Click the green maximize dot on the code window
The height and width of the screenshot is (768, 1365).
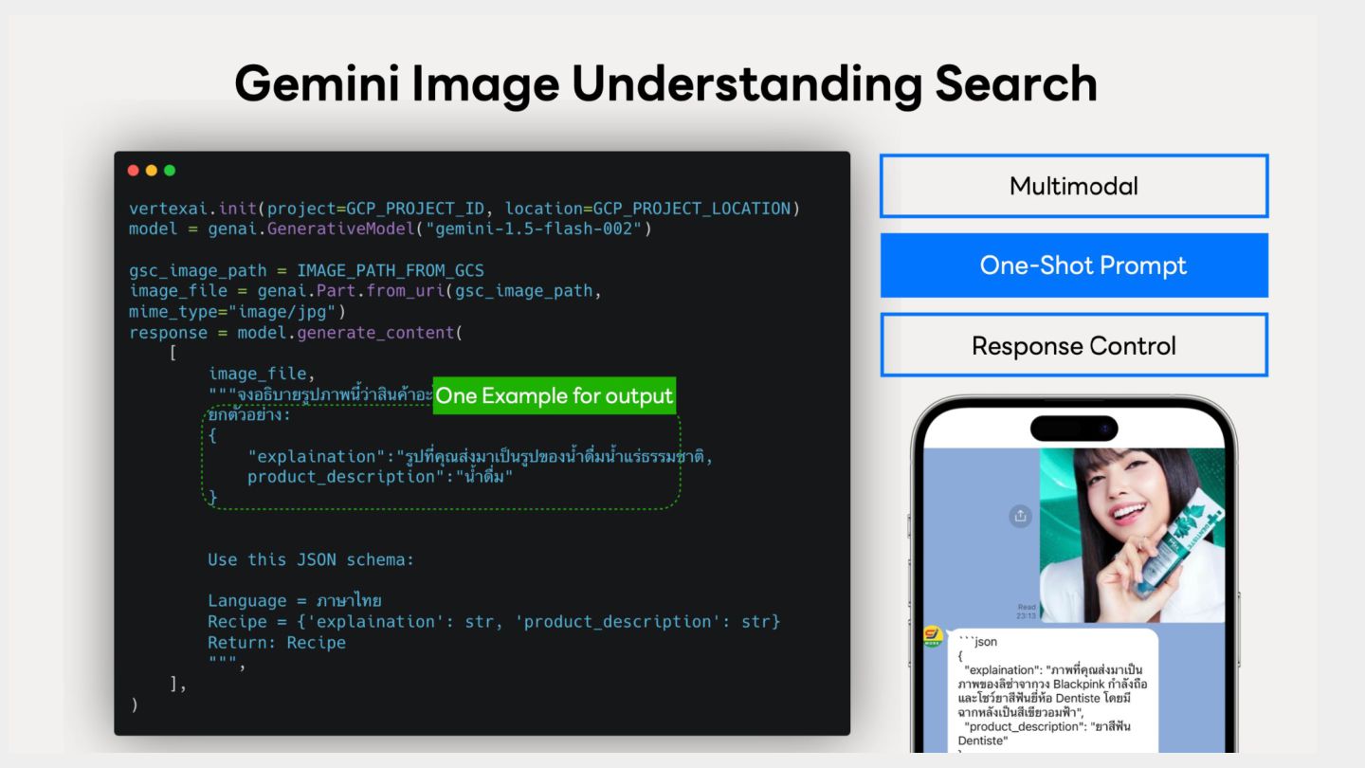[x=170, y=171]
